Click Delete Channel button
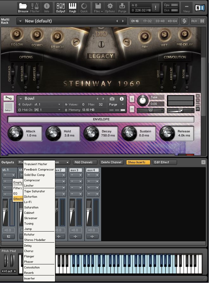 (111, 162)
